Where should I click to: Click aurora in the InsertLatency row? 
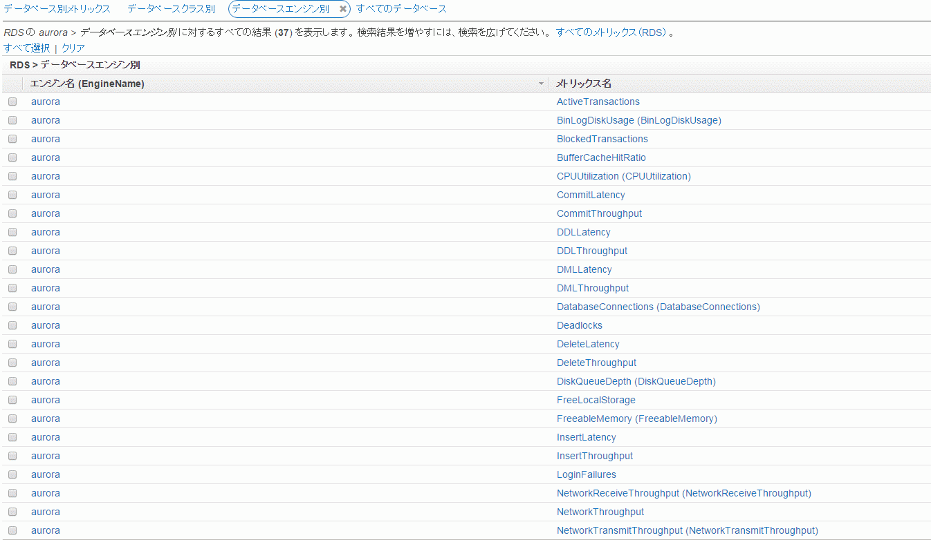tap(46, 437)
